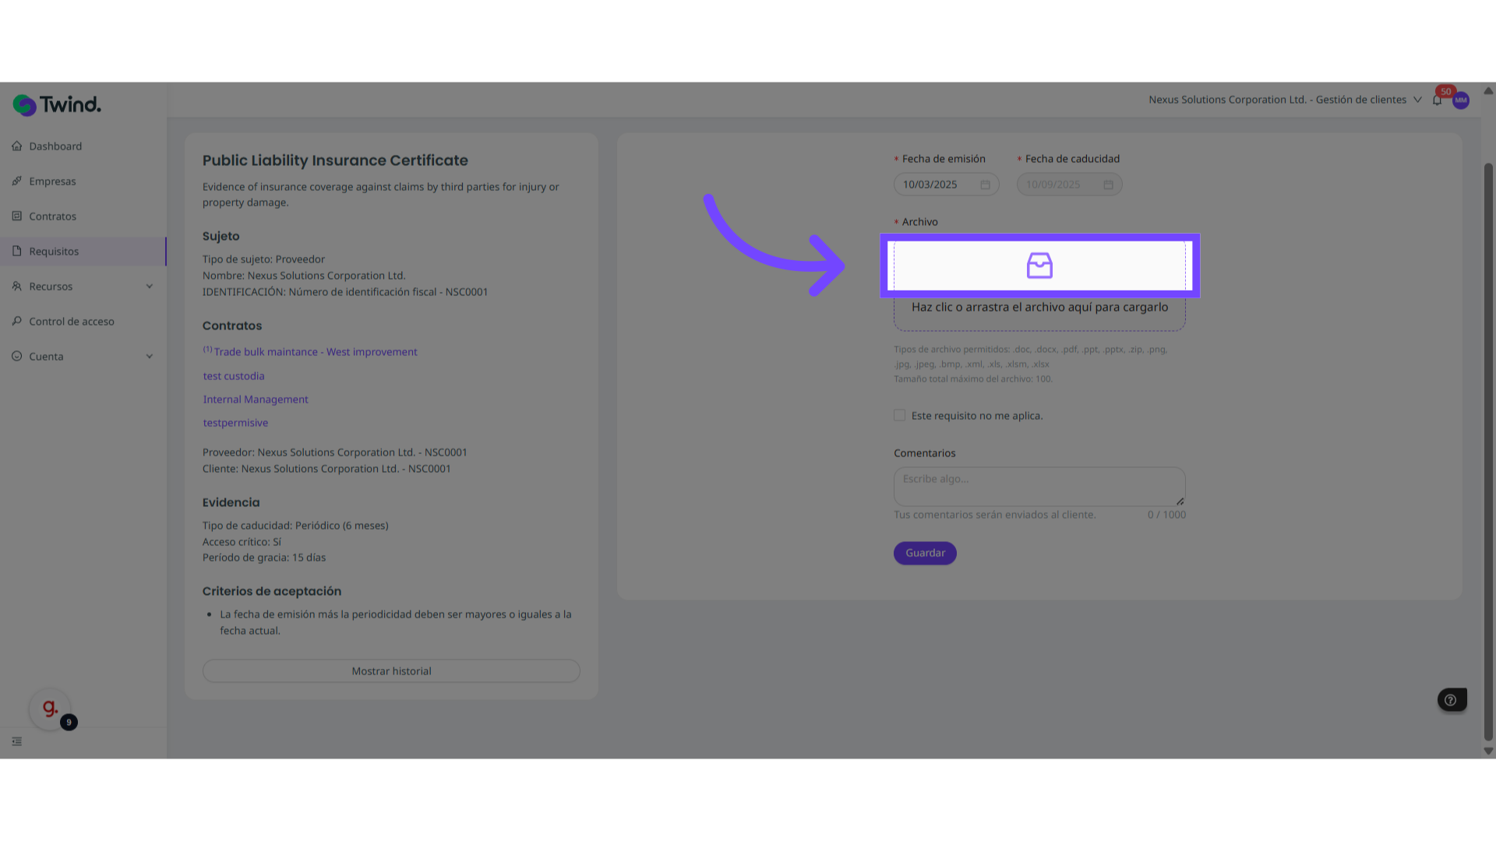The width and height of the screenshot is (1496, 841).
Task: Click the Twind logo
Action: pos(57,104)
